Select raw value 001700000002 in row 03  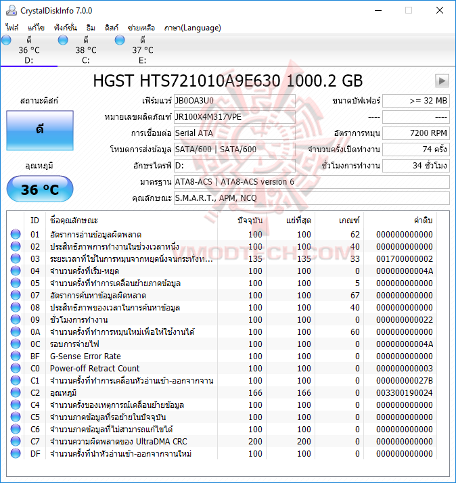click(404, 258)
